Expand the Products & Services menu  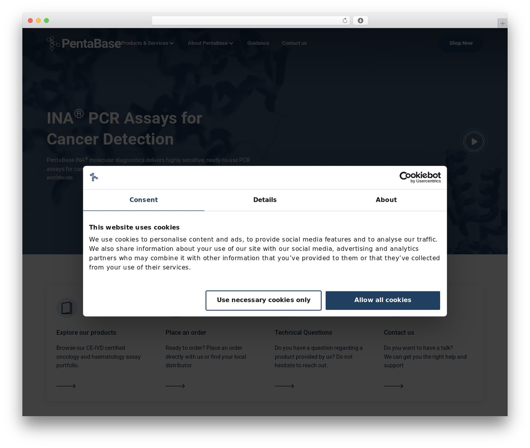[x=147, y=43]
